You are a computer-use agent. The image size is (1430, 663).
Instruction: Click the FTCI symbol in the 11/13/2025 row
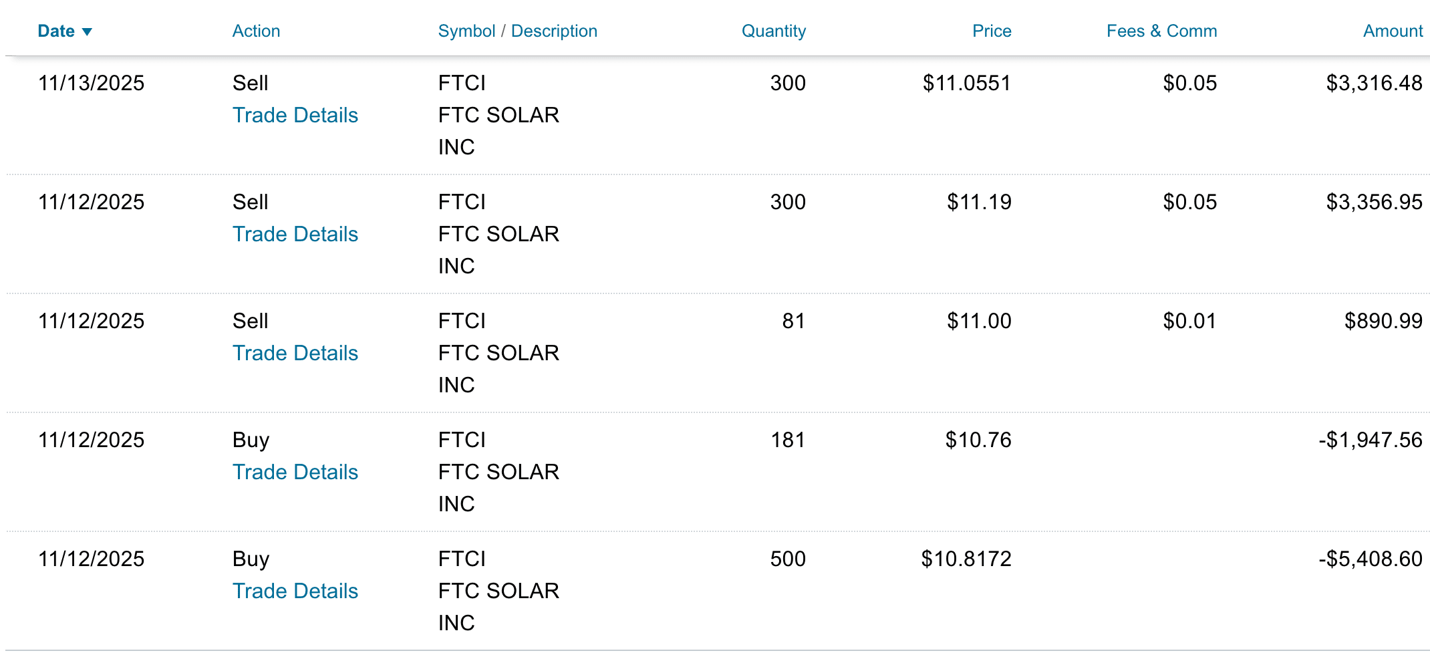[462, 84]
